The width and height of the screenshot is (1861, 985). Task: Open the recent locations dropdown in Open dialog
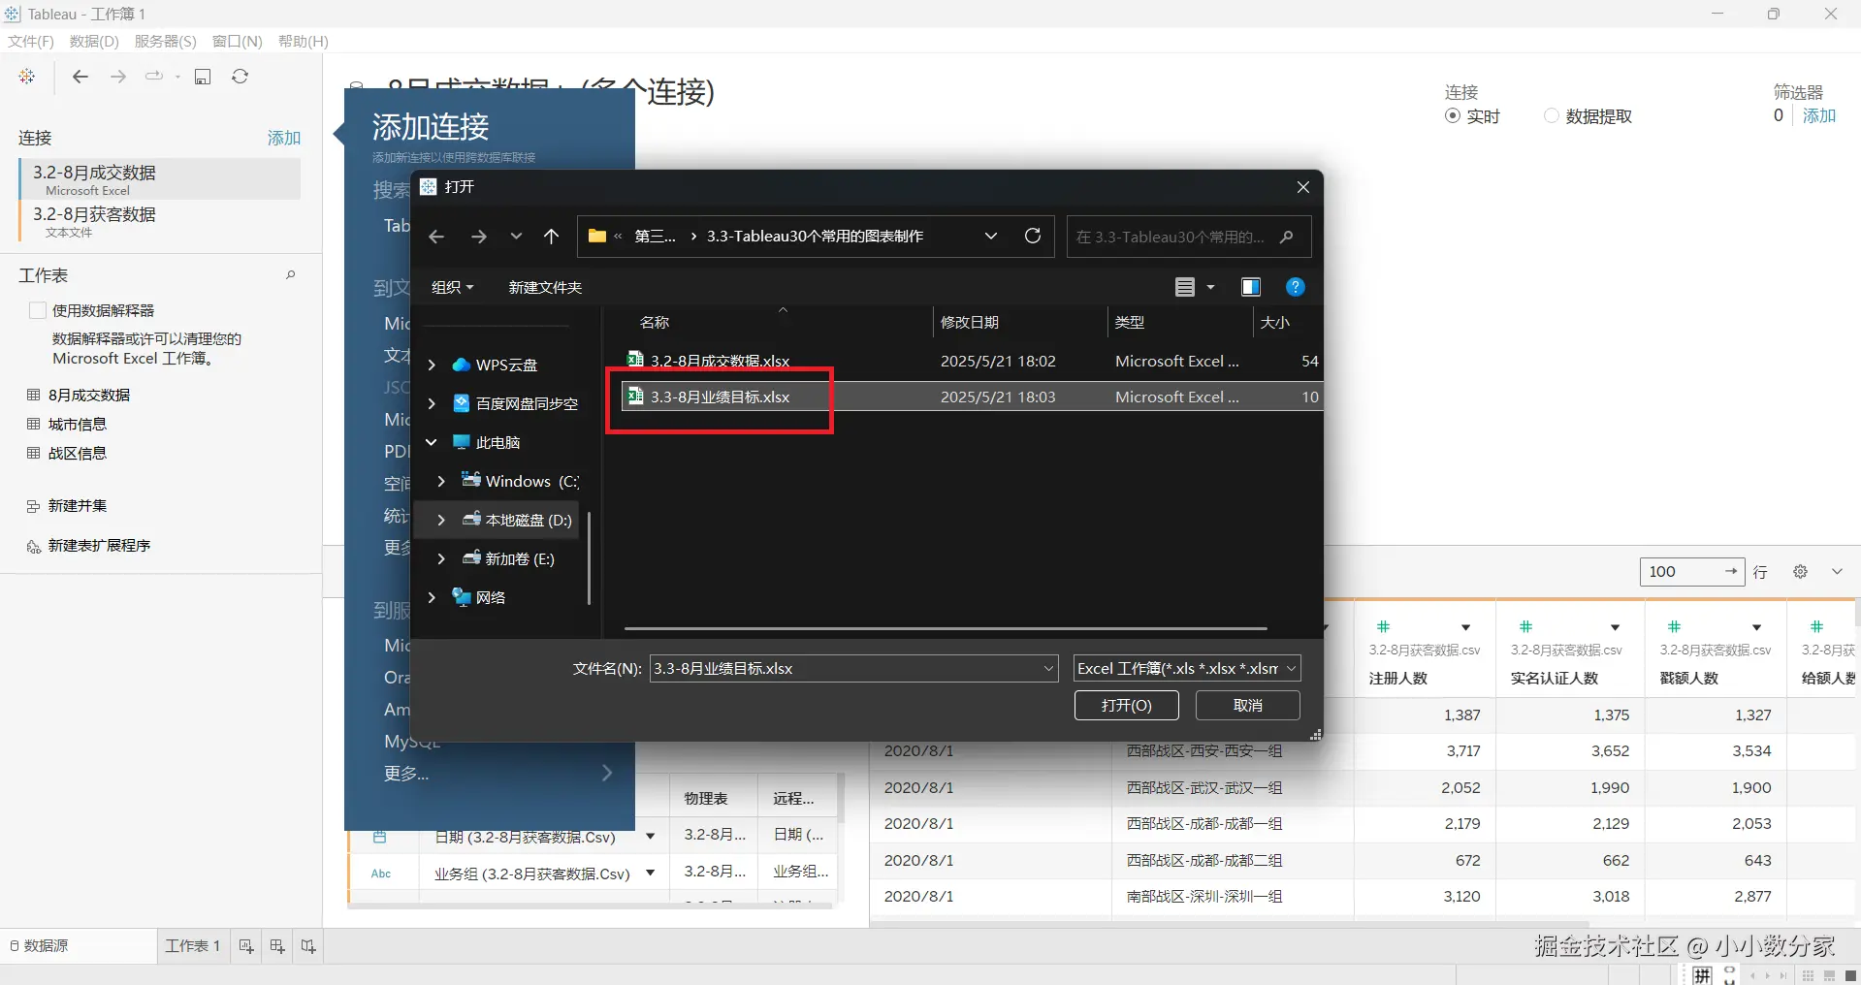(516, 237)
